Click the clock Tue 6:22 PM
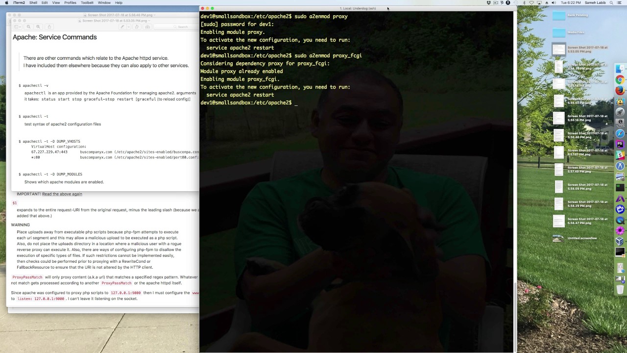This screenshot has width=627, height=353. pos(571,2)
